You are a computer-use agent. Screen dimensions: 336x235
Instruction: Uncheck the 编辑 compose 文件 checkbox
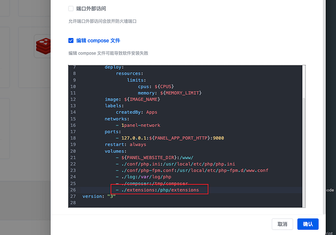coord(71,40)
